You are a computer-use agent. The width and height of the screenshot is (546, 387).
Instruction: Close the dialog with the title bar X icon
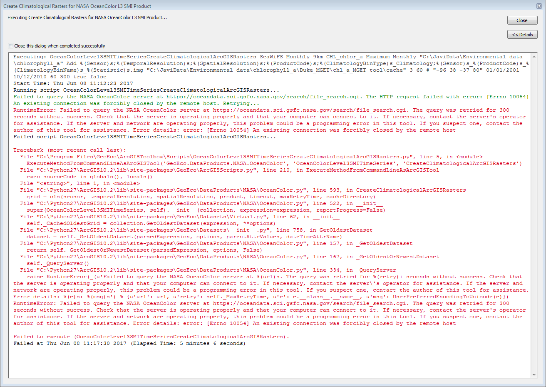pyautogui.click(x=539, y=6)
